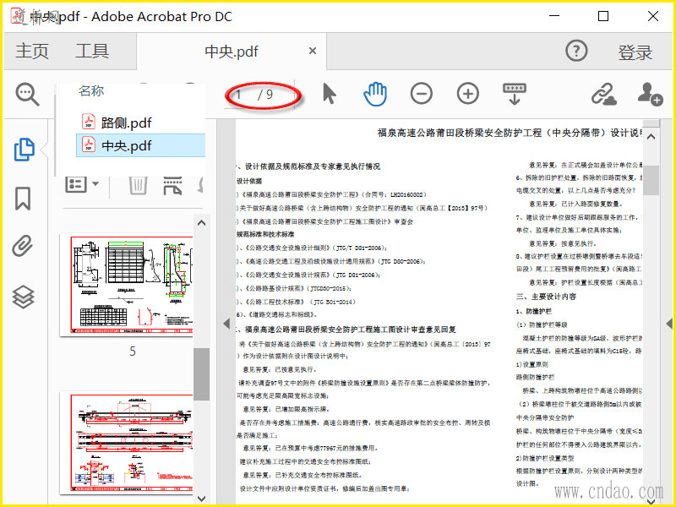Close the 中央.pdf tab

tap(313, 51)
